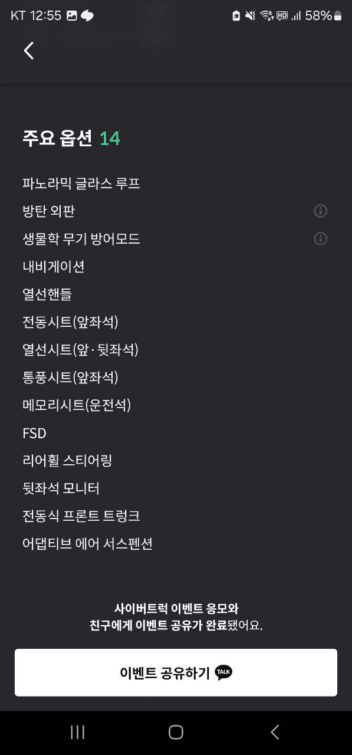Tap the 내비게이션 option

click(54, 267)
